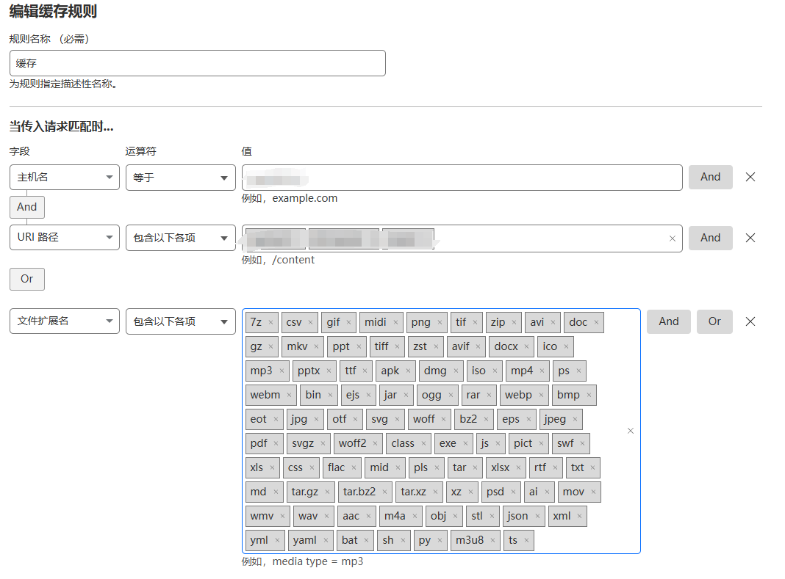Screen dimensions: 785x579
Task: Open URI path 包含以下各项 operator dropdown
Action: (181, 238)
